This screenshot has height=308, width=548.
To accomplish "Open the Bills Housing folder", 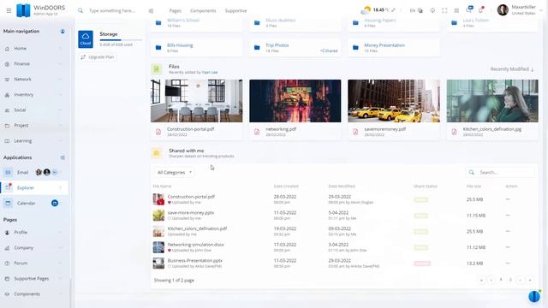I will 196,48.
